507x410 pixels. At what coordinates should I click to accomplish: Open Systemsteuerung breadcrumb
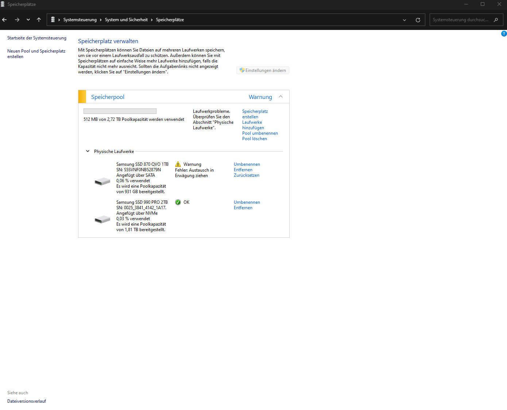tap(80, 20)
